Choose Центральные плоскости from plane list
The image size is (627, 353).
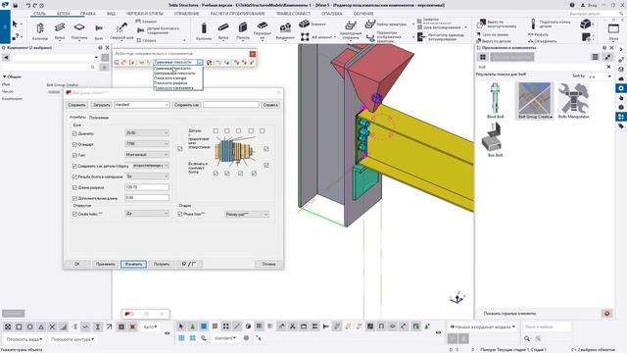[x=174, y=74]
